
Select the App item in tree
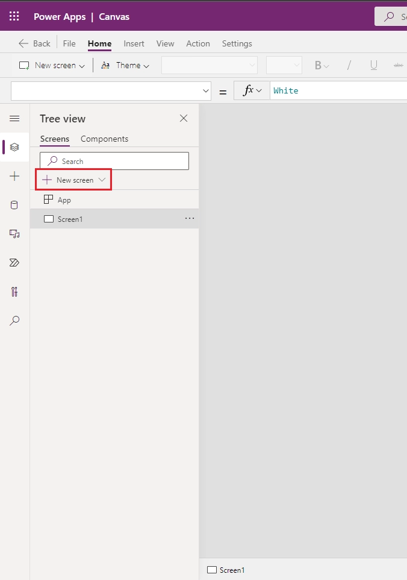[114, 200]
